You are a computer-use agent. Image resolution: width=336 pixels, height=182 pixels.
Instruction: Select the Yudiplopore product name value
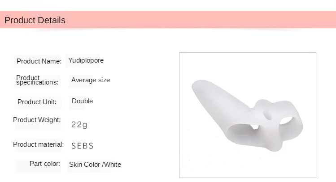pos(86,60)
